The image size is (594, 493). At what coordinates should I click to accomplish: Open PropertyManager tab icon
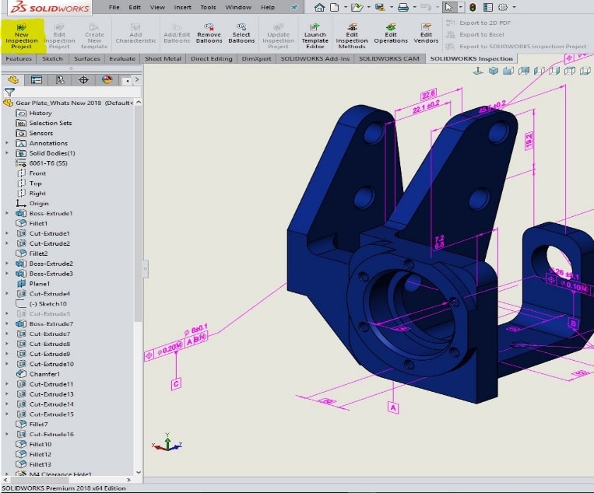(37, 80)
